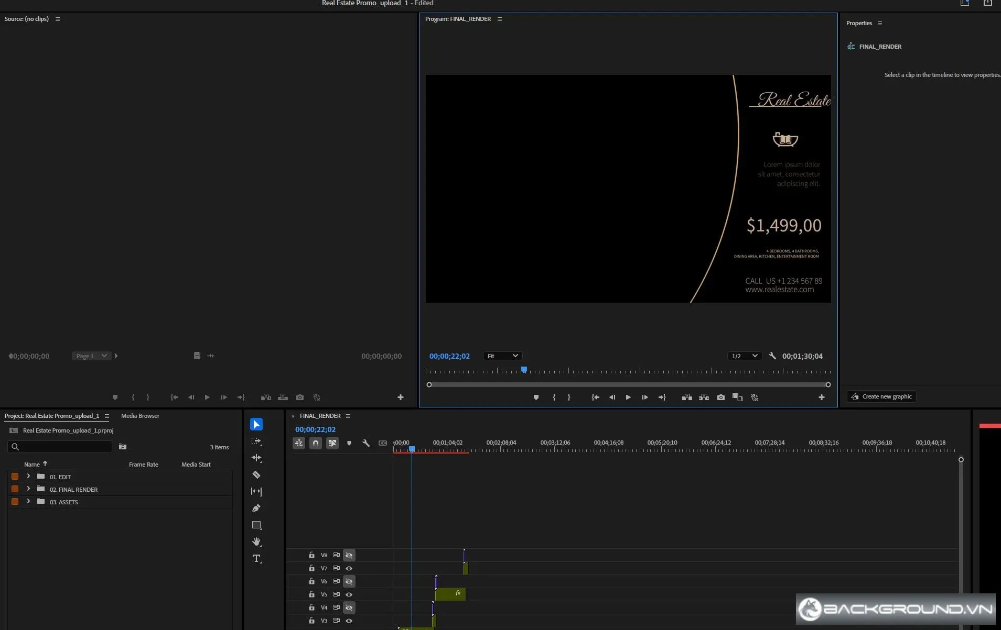Click Extract button in Program monitor
The image size is (1001, 630).
pyautogui.click(x=704, y=397)
